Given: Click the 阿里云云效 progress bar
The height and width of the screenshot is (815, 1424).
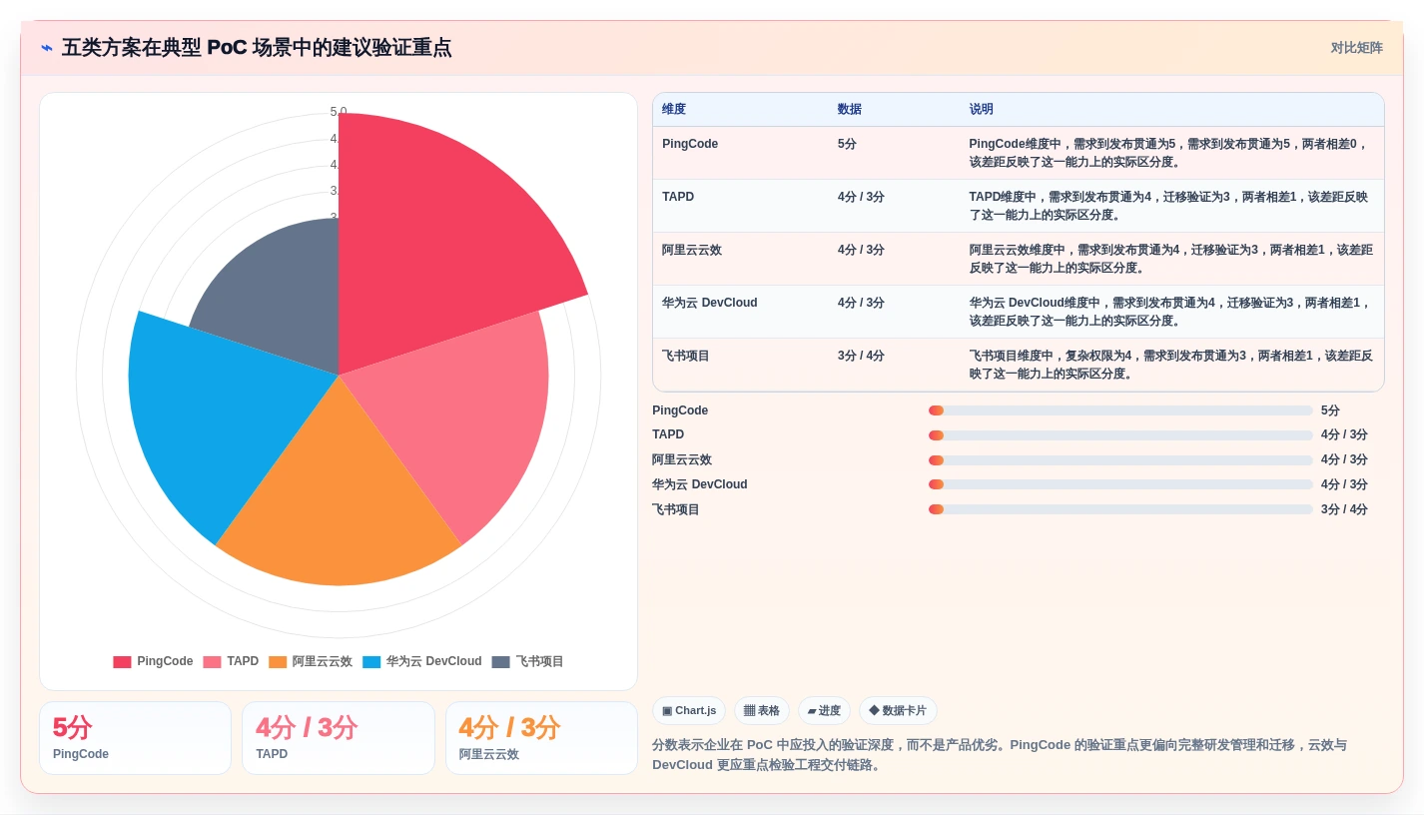Looking at the screenshot, I should (1120, 460).
